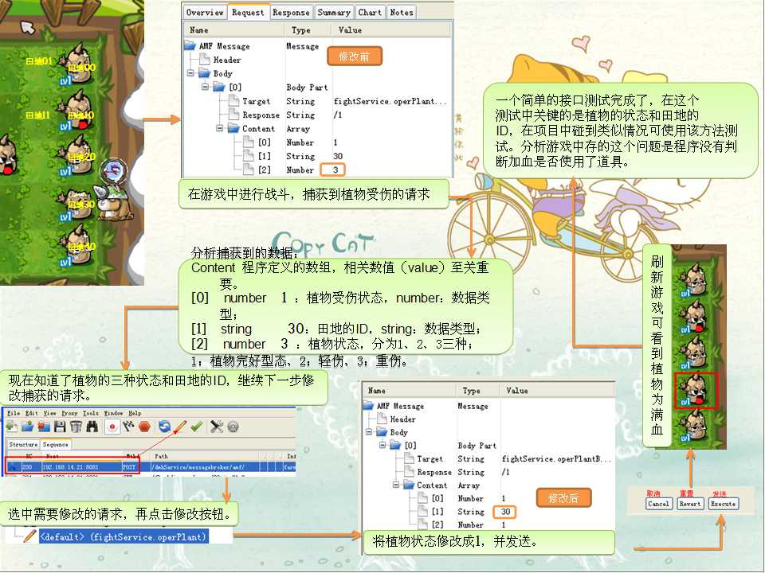The width and height of the screenshot is (765, 573).
Task: Save session with the floppy disk icon
Action: 60,427
